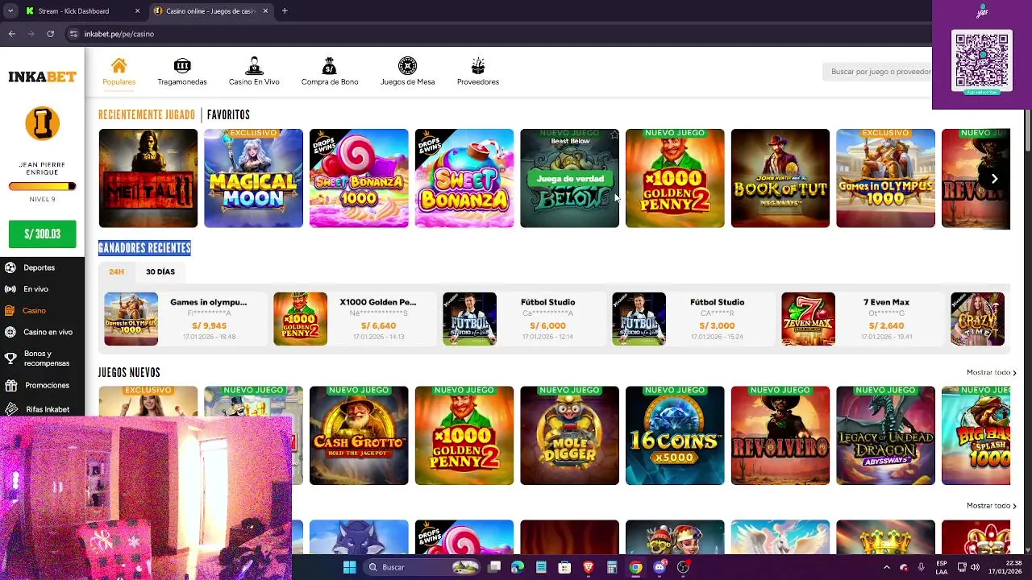Screen dimensions: 1032x580
Task: Click the game search field
Action: (x=879, y=72)
